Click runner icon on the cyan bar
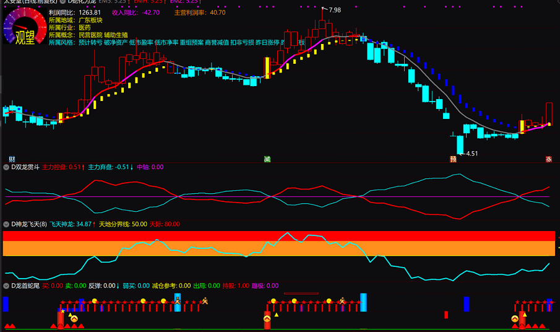This screenshot has width=560, height=332. [178, 301]
